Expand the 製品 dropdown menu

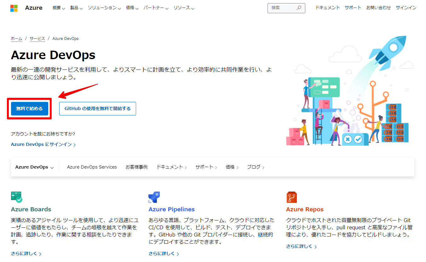[77, 8]
